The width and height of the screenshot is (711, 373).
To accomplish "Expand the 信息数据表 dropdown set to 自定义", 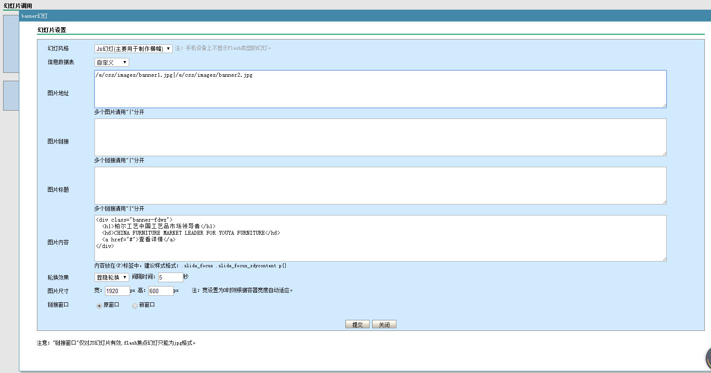I will [x=112, y=62].
